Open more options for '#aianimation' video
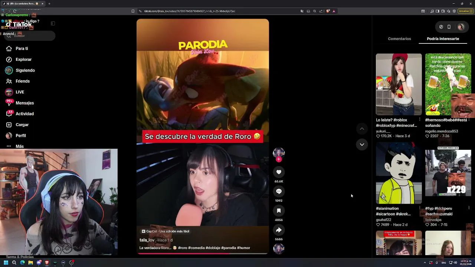The image size is (475, 267). (420, 208)
